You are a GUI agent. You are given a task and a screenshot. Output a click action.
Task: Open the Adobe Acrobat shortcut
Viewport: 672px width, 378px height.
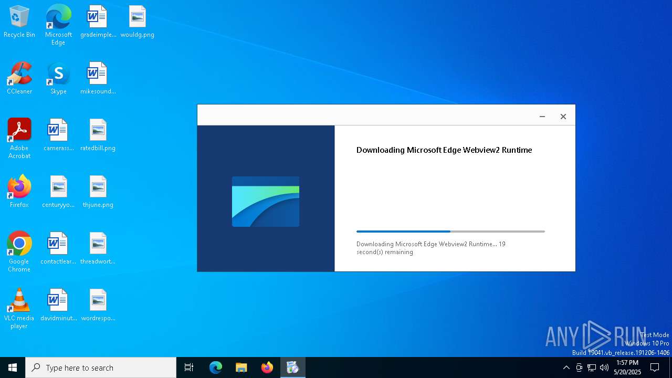coord(19,139)
